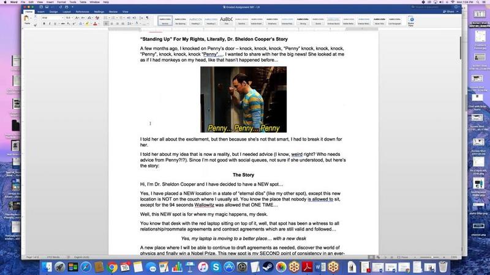
Task: Click the Increase Indent icon
Action: pyautogui.click(x=134, y=18)
